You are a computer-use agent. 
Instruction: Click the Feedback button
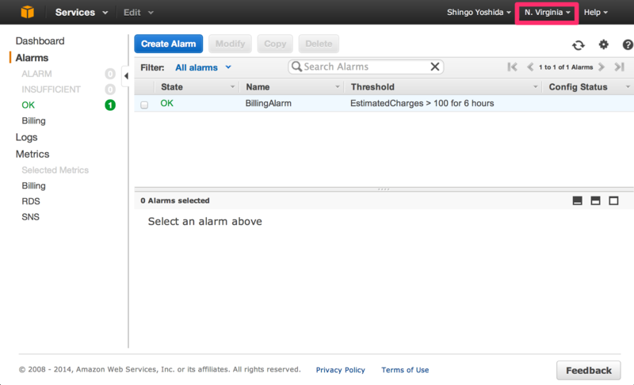(588, 371)
